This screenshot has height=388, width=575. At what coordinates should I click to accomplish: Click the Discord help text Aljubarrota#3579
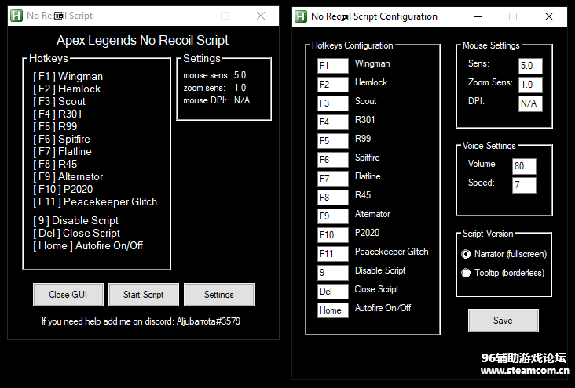[x=141, y=321]
